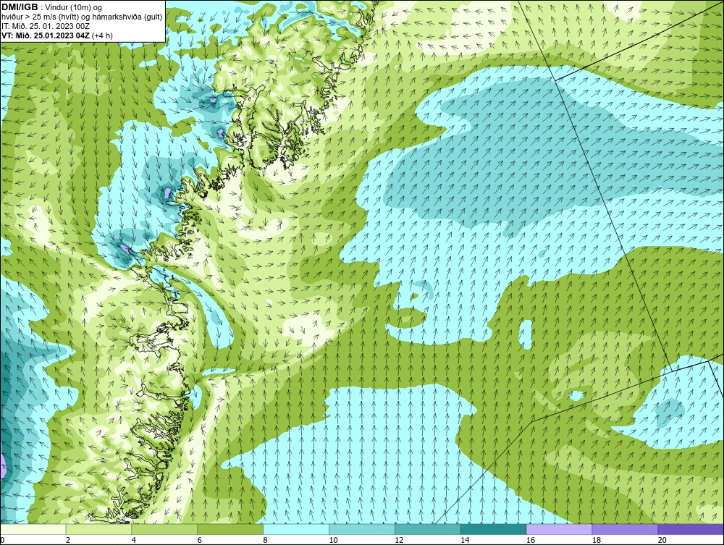Click the legend tick label '8'
Viewport: 724px width, 545px height.
coord(265,540)
